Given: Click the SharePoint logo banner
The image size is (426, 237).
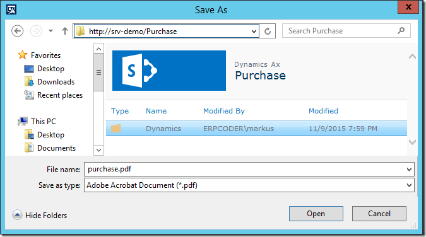Looking at the screenshot, I should pyautogui.click(x=169, y=71).
